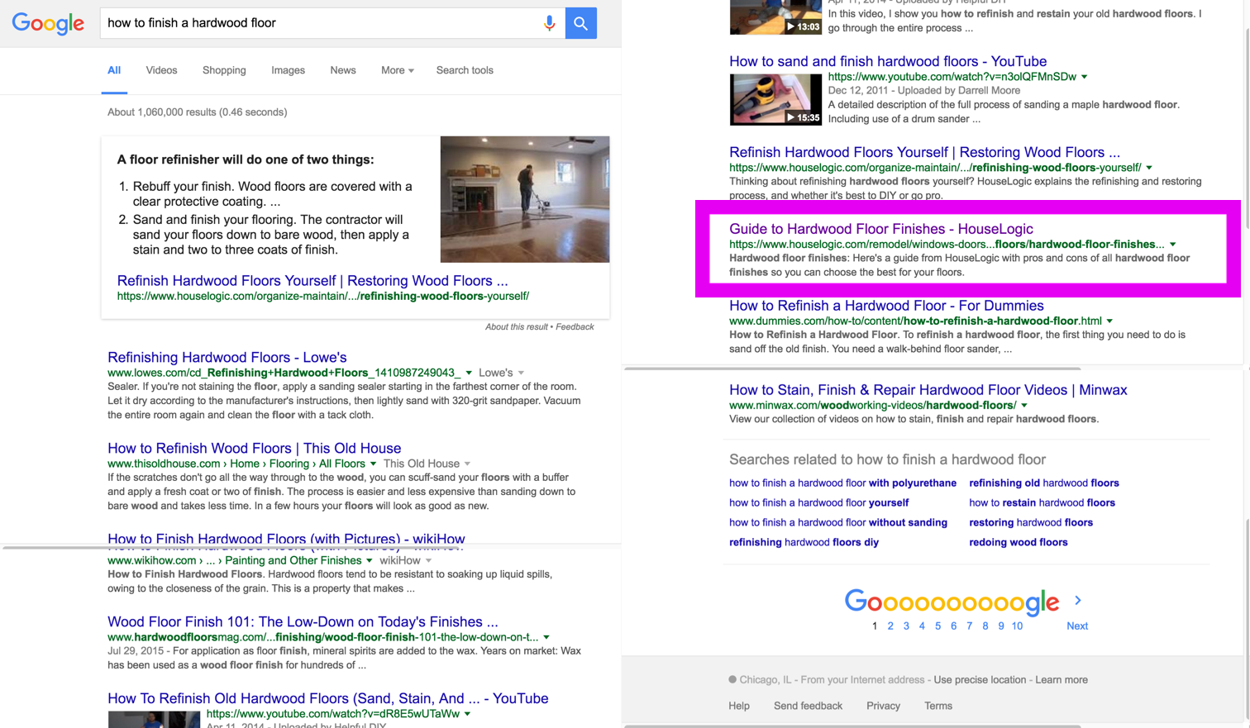Open the featured snippet floor refinishing image

pos(525,199)
